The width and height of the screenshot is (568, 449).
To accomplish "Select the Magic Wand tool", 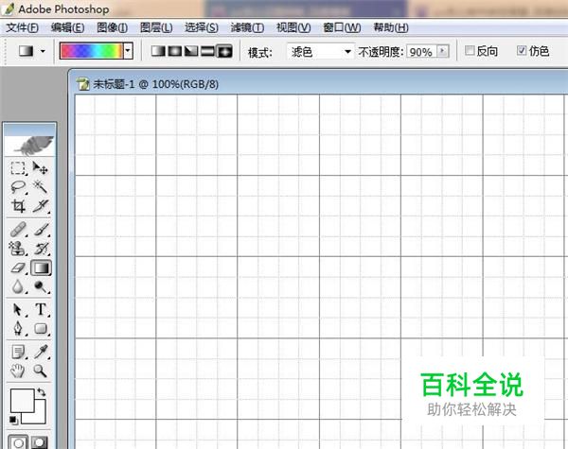I will pyautogui.click(x=40, y=187).
